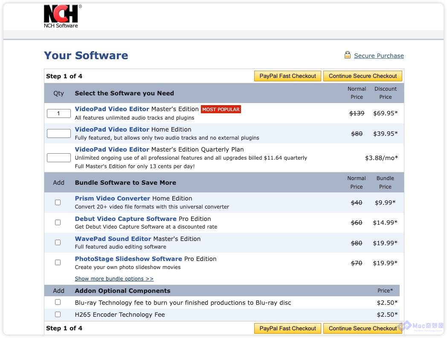The height and width of the screenshot is (338, 447).
Task: Click 'Convert 20+ video file formats' description
Action: tap(152, 207)
